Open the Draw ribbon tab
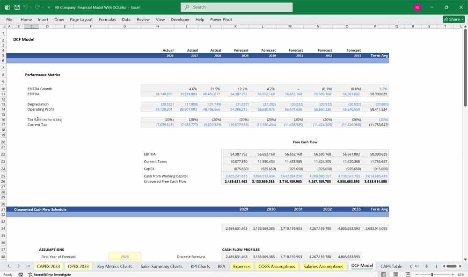468x277 pixels. 59,19
